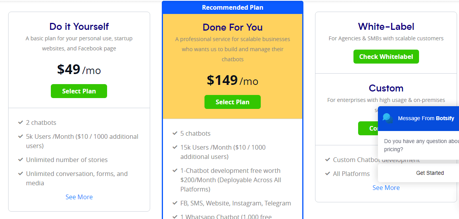Click the checkmark beside All Platforms
459x219 pixels.
tap(327, 174)
